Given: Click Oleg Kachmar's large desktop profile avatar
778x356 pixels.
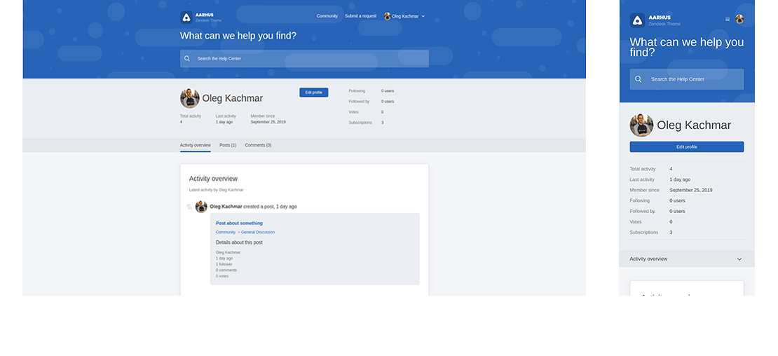Looking at the screenshot, I should point(189,98).
